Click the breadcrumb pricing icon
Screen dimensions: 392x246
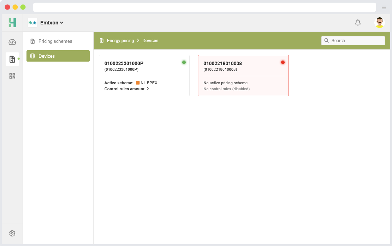point(102,41)
